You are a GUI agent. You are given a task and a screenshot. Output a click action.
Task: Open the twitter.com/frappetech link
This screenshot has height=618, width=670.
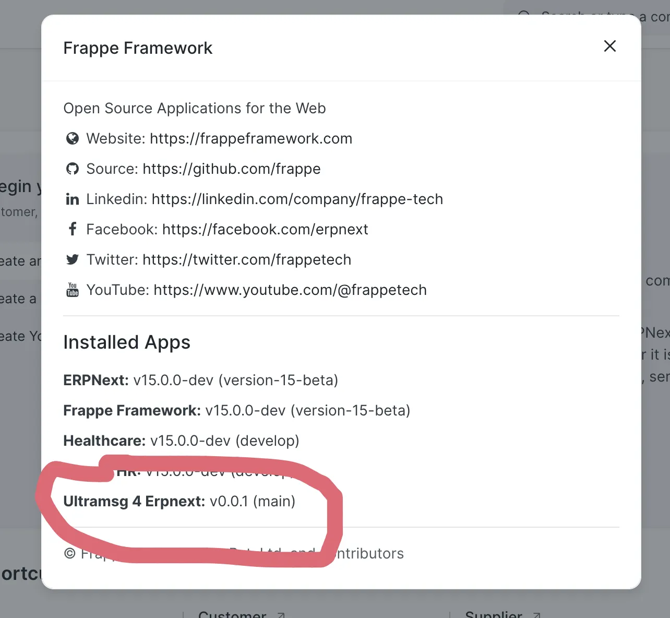[x=247, y=259]
